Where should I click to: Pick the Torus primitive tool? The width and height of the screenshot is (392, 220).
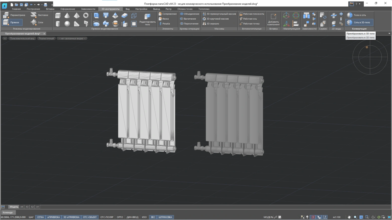pos(86,16)
